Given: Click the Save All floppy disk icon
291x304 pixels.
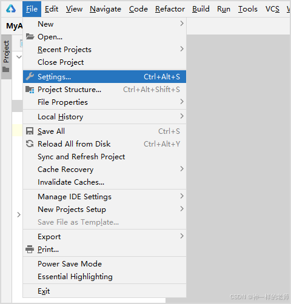Looking at the screenshot, I should pos(30,131).
